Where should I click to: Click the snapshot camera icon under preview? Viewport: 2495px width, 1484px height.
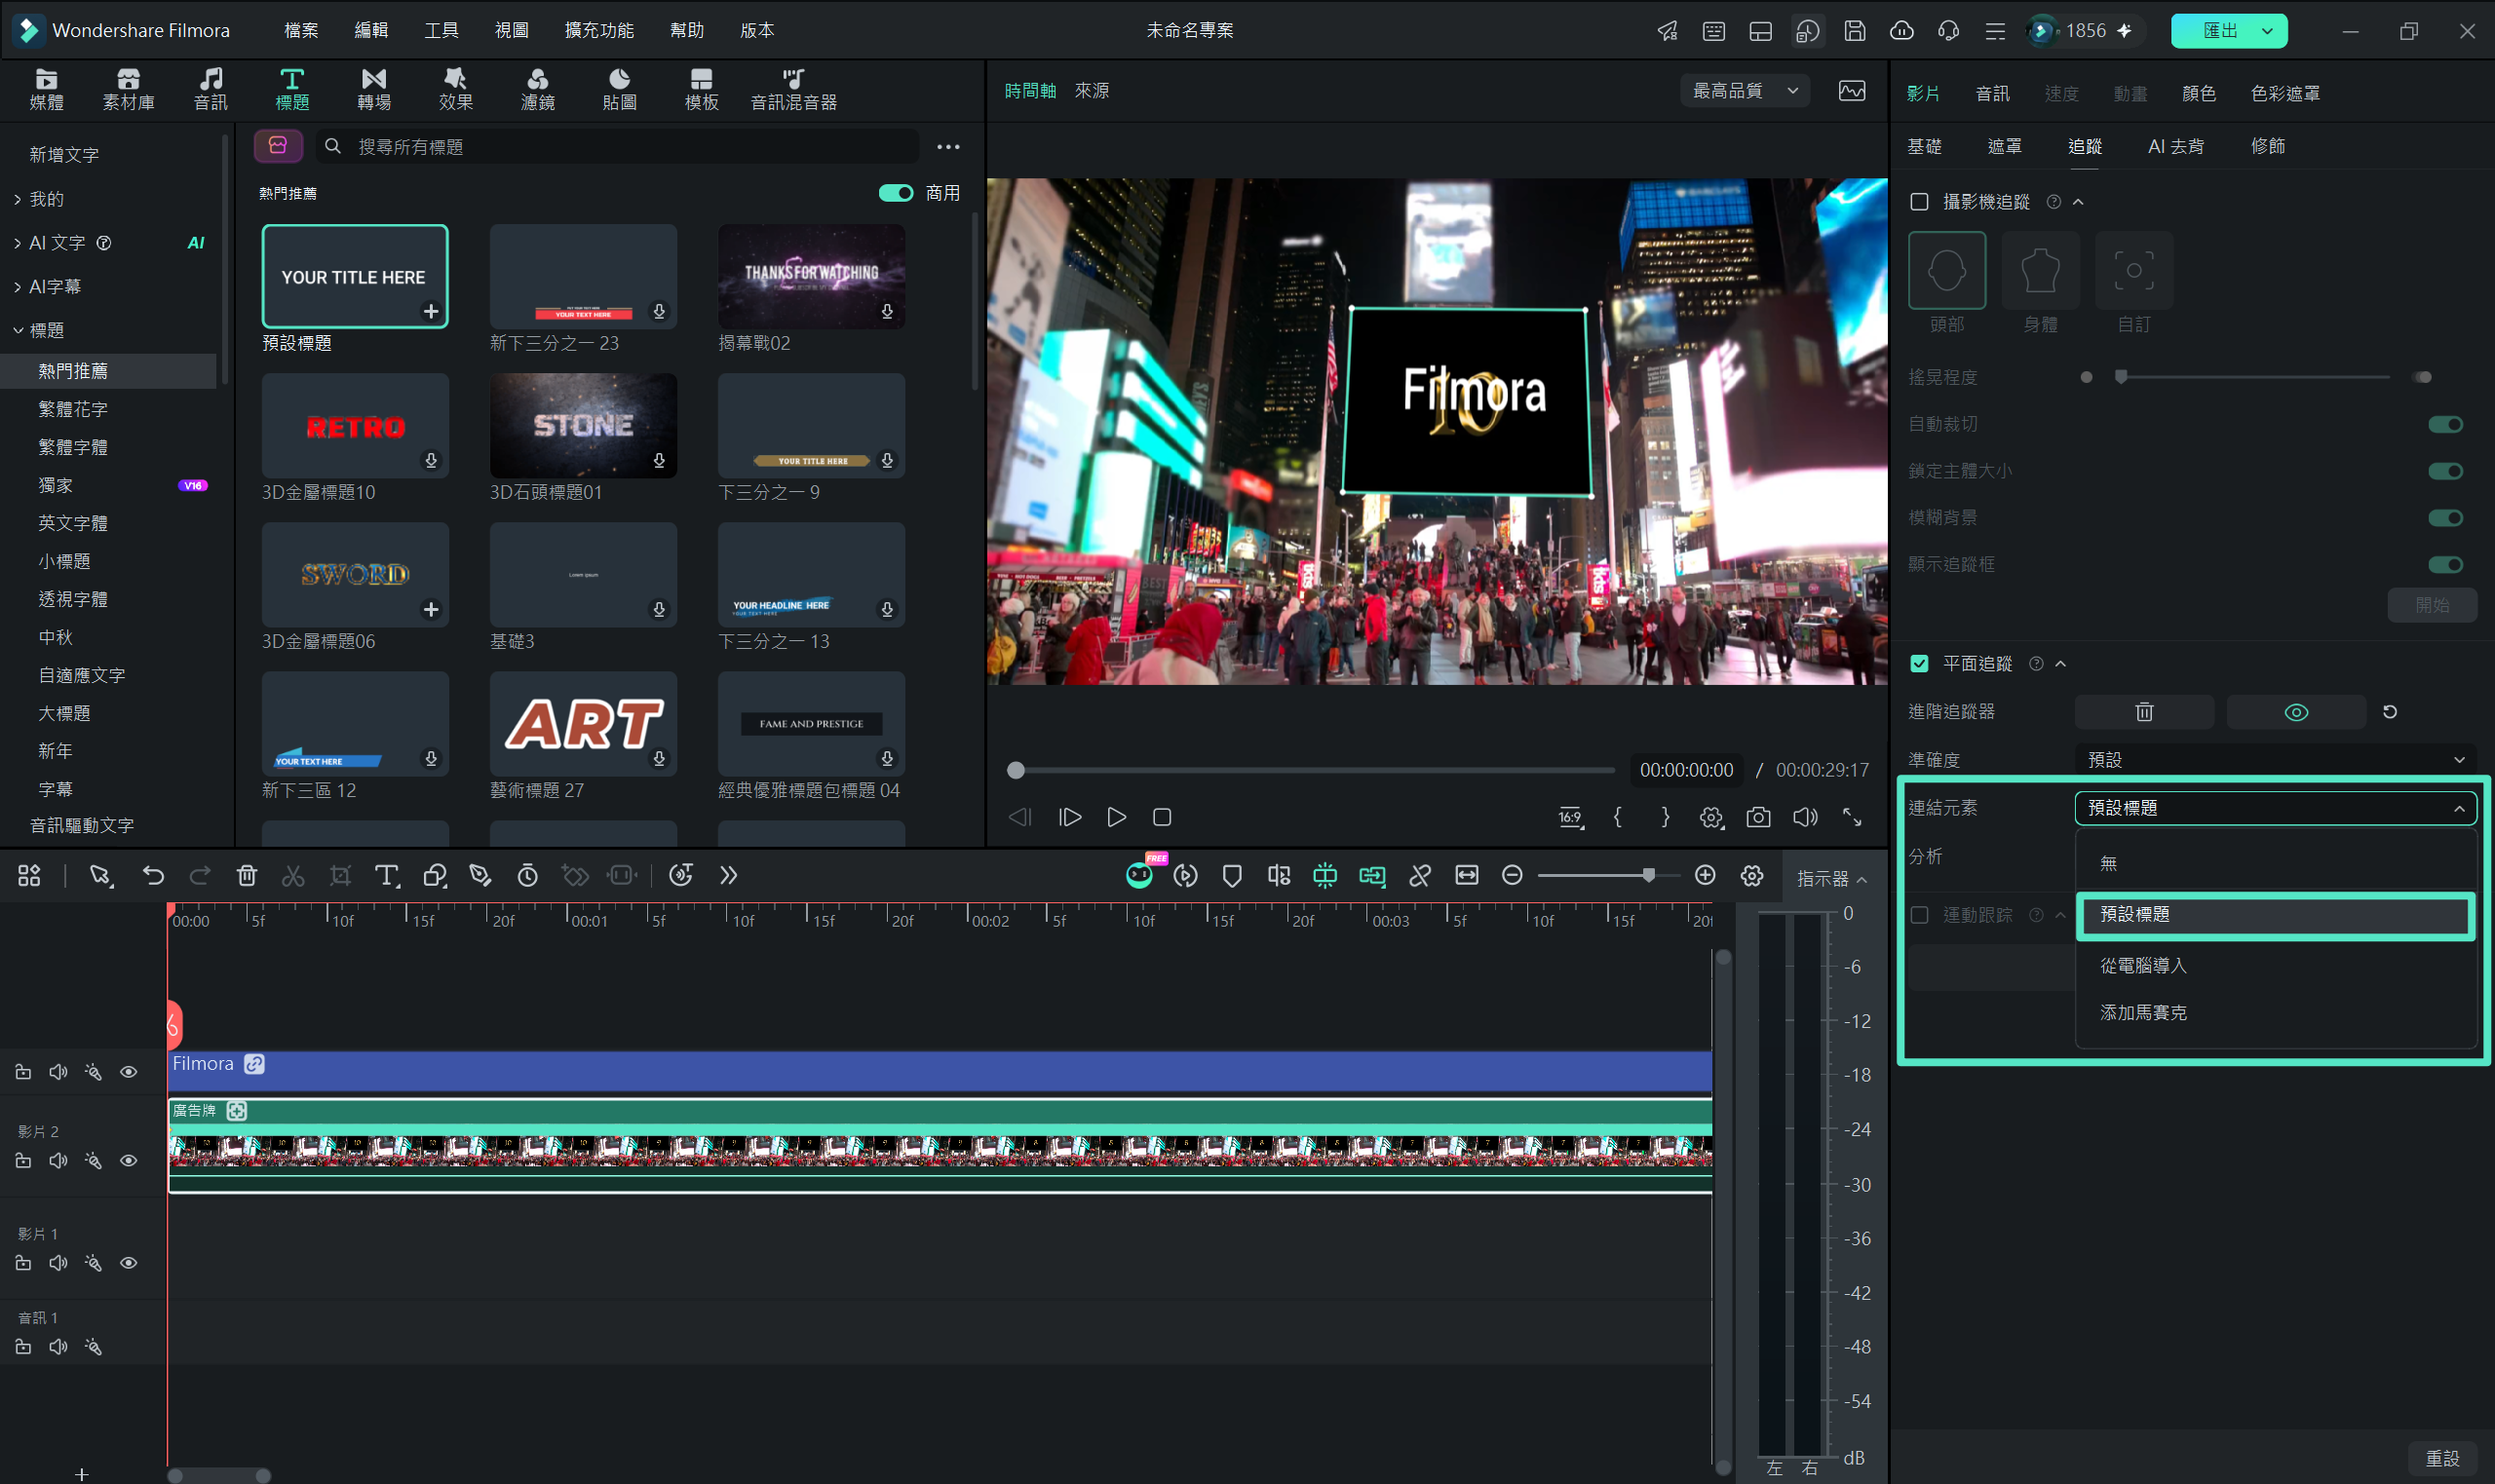pyautogui.click(x=1758, y=817)
